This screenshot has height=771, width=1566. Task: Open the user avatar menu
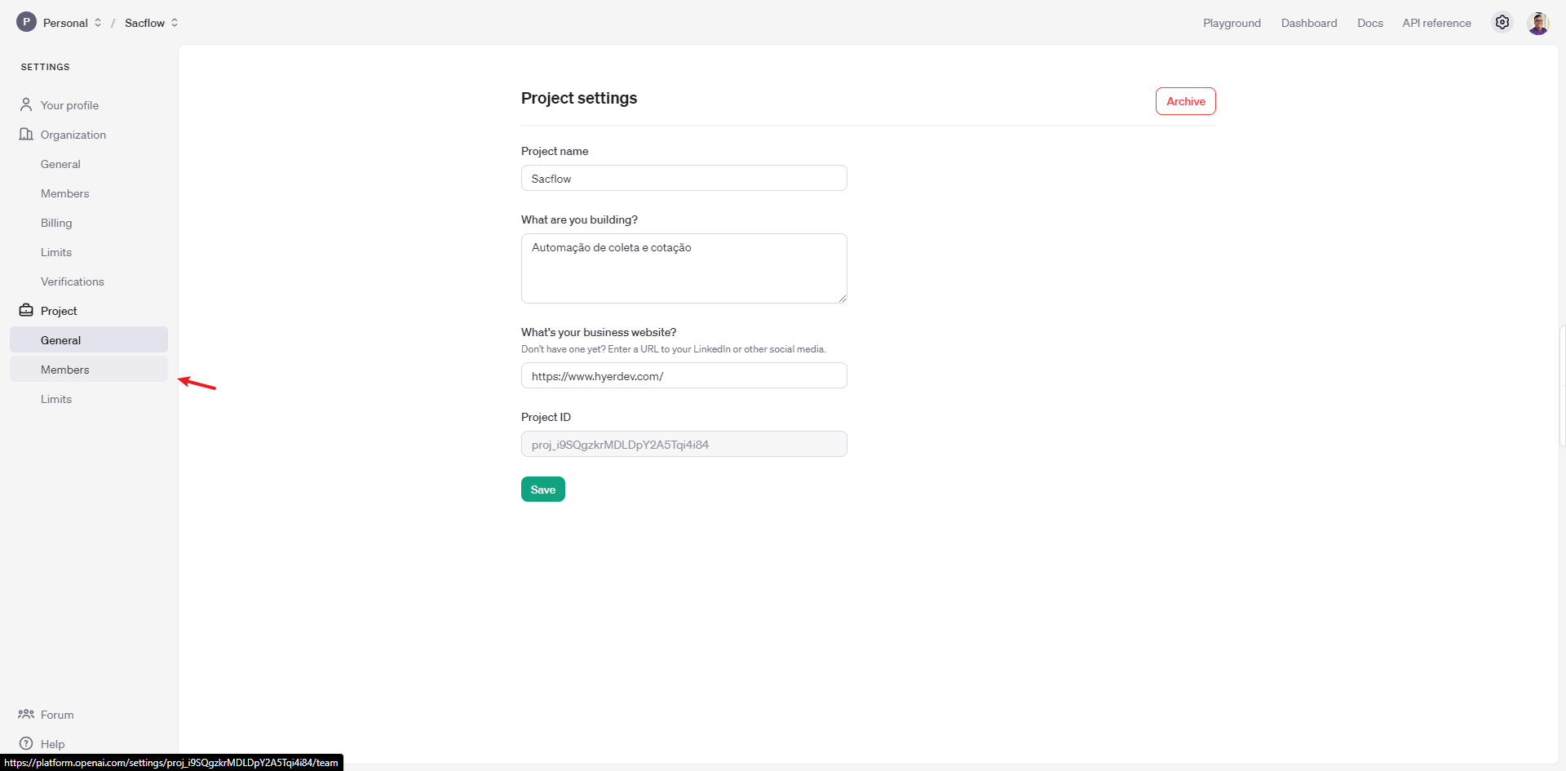point(1537,23)
